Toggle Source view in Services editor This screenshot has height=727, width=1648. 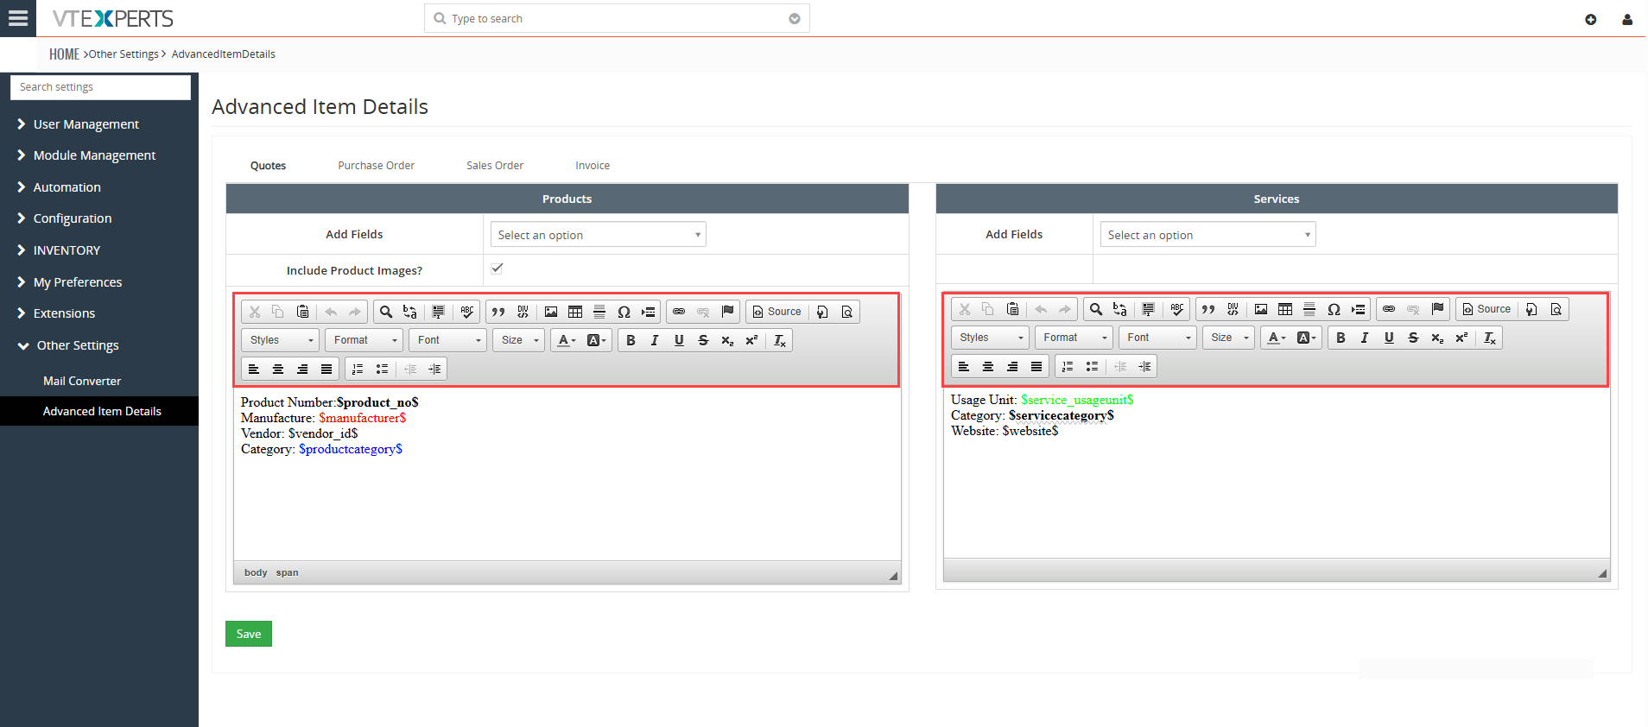coord(1486,309)
